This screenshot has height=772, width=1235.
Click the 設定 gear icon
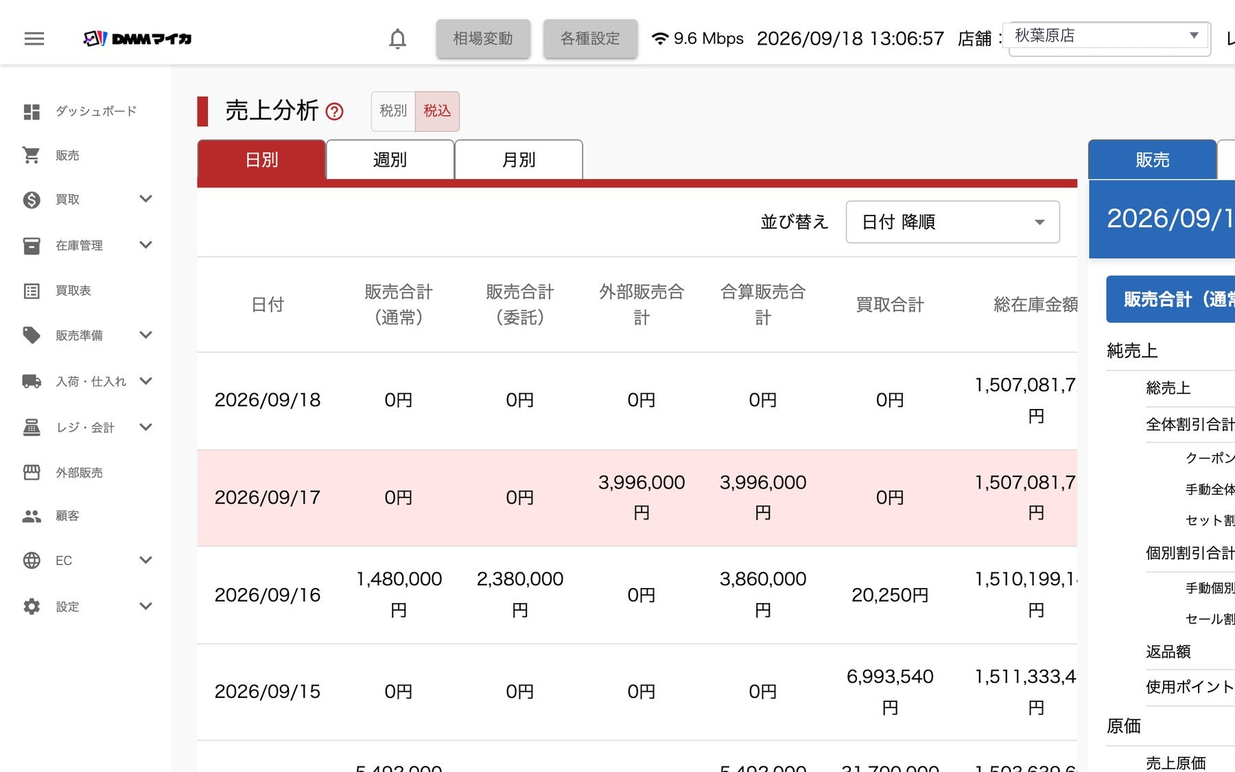pyautogui.click(x=32, y=606)
